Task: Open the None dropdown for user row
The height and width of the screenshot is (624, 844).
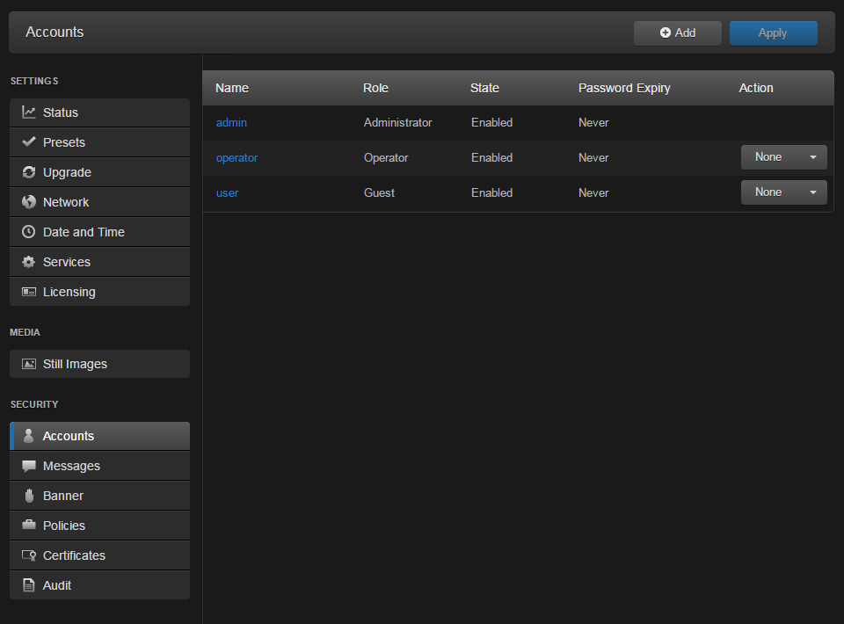Action: (x=783, y=192)
